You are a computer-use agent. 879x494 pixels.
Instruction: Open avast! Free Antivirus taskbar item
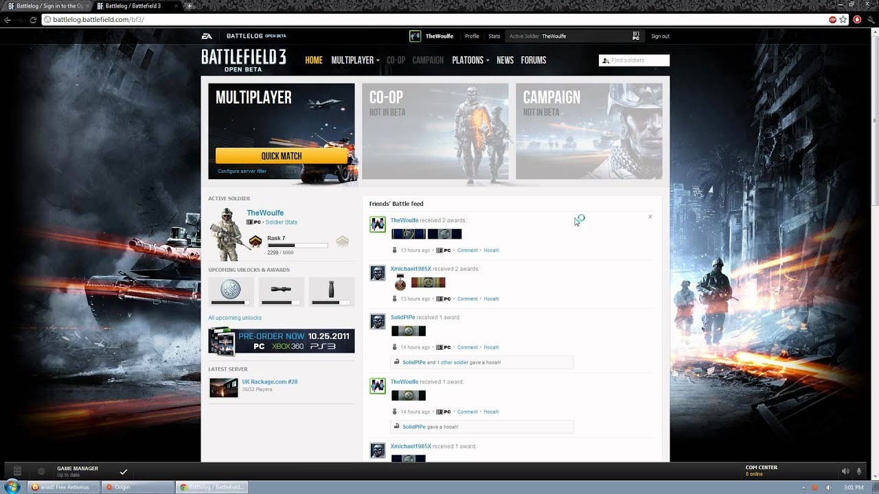62,487
